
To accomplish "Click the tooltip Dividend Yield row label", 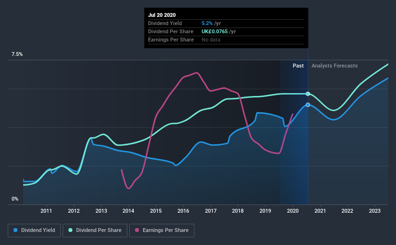I will coord(165,23).
